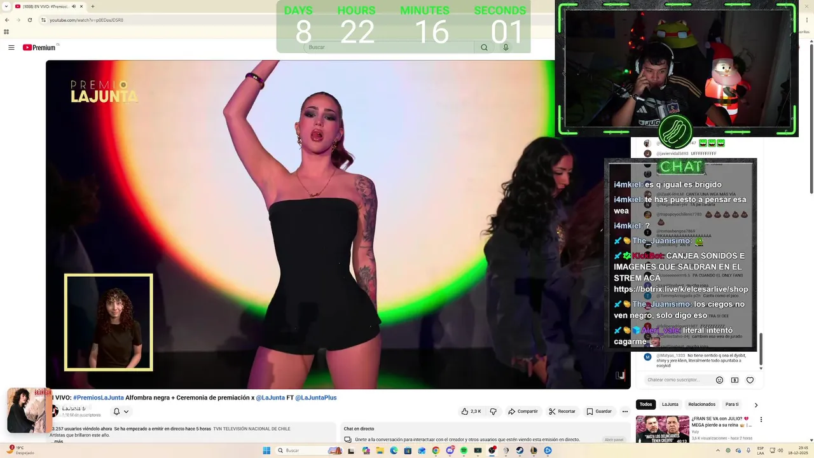Screen dimensions: 814x458
Task: Open channel avatar next to subscriber count
Action: [x=55, y=412]
